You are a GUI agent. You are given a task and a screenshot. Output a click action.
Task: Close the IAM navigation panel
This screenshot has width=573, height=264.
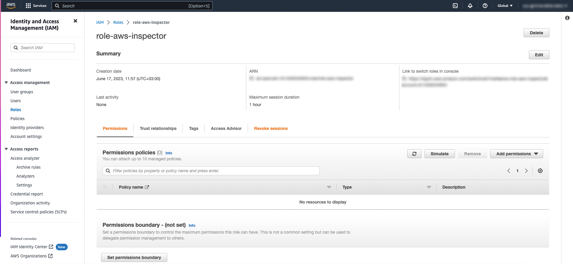[x=75, y=21]
